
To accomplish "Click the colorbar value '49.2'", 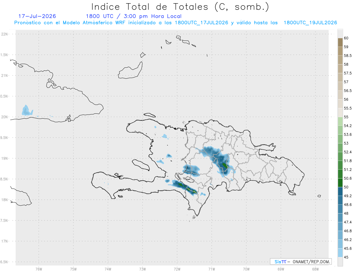I will click(x=348, y=196).
